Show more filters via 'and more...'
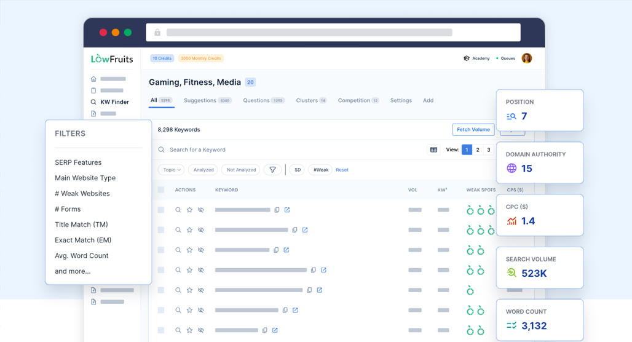Screen dimensions: 632x342 (x=73, y=271)
